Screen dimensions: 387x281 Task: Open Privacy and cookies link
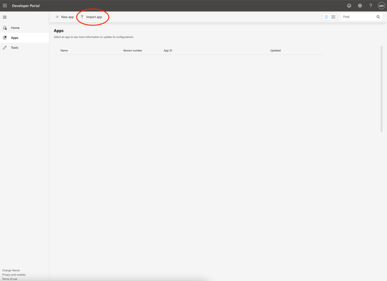(x=14, y=275)
